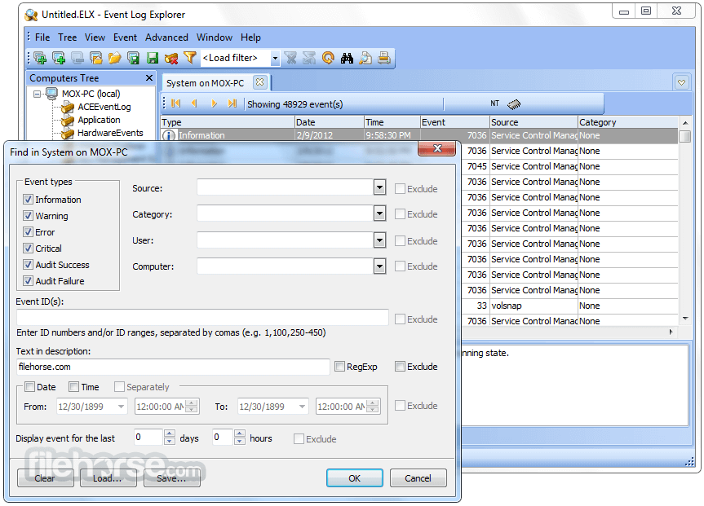The image size is (704, 506).
Task: Jump to the first event with navigation arrow
Action: coord(176,103)
